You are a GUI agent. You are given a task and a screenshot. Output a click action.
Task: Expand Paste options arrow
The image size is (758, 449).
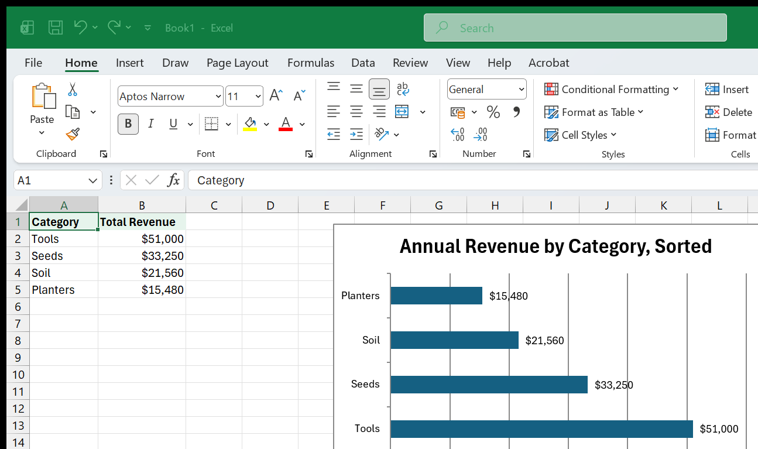tap(42, 133)
